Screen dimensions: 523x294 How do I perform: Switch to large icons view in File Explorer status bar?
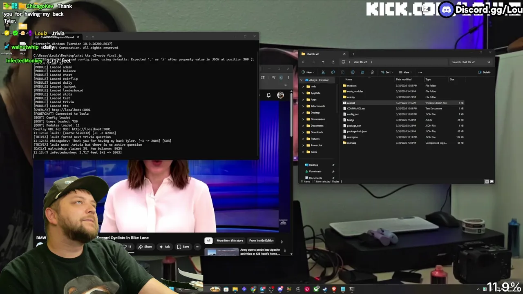(x=492, y=181)
